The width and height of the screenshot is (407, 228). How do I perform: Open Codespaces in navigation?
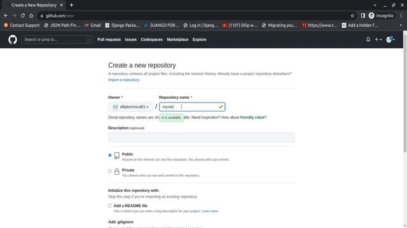pyautogui.click(x=151, y=39)
